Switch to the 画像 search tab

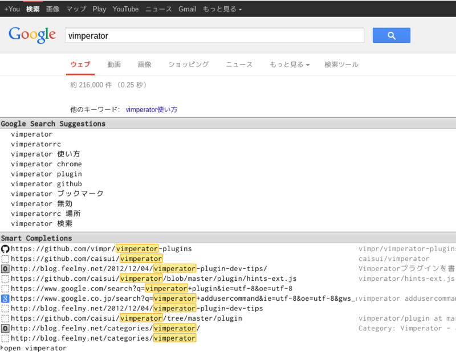point(145,64)
